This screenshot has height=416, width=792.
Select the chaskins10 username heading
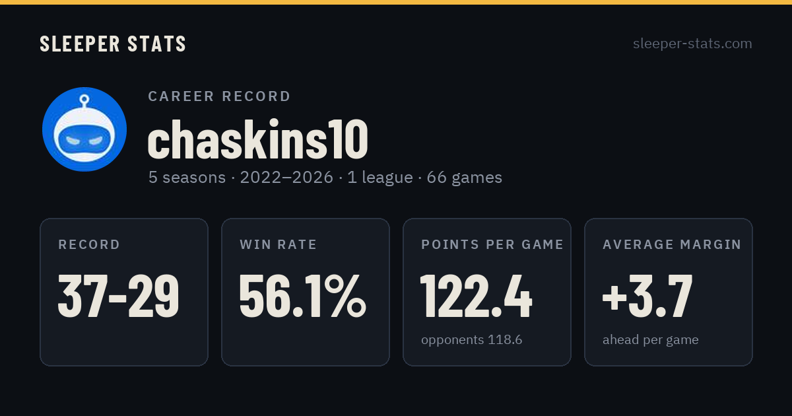tap(257, 140)
